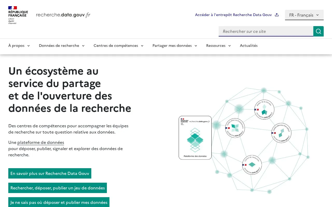332x207 pixels.
Task: Expand the Centres de compétences menu
Action: pyautogui.click(x=119, y=46)
